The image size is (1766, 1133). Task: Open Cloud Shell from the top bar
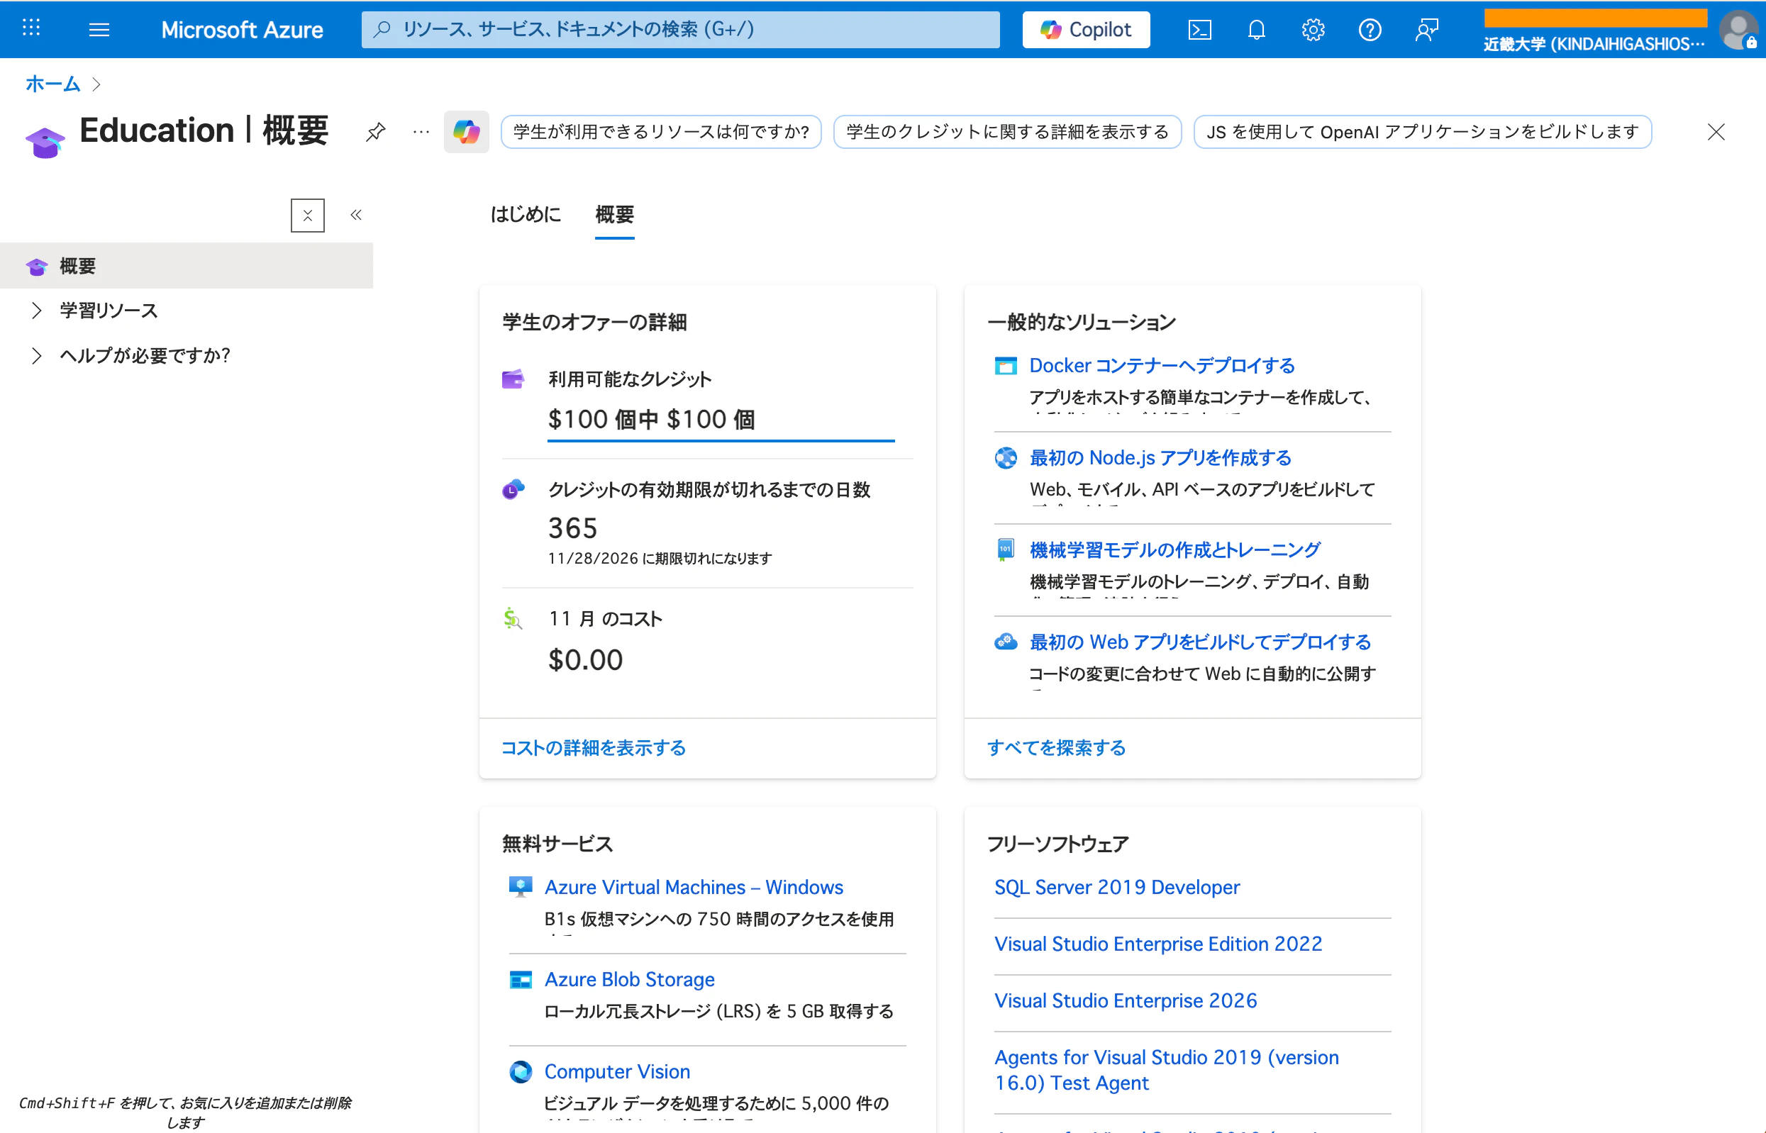(x=1199, y=30)
